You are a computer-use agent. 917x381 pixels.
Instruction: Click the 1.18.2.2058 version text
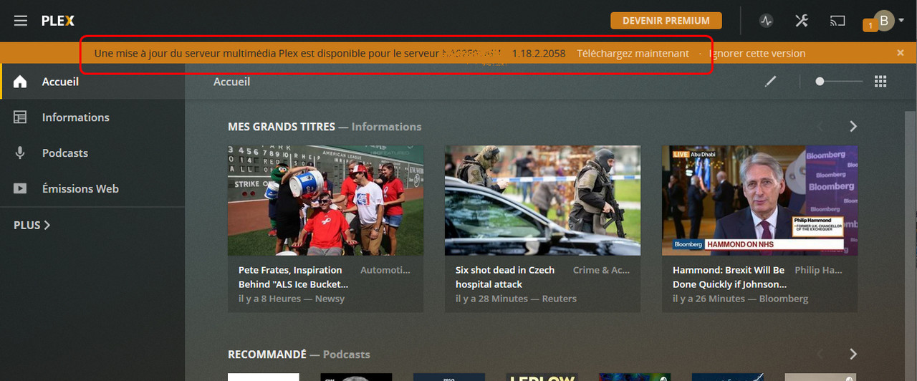tap(539, 53)
